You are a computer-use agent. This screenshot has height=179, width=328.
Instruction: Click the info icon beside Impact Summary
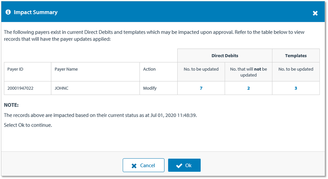click(8, 12)
